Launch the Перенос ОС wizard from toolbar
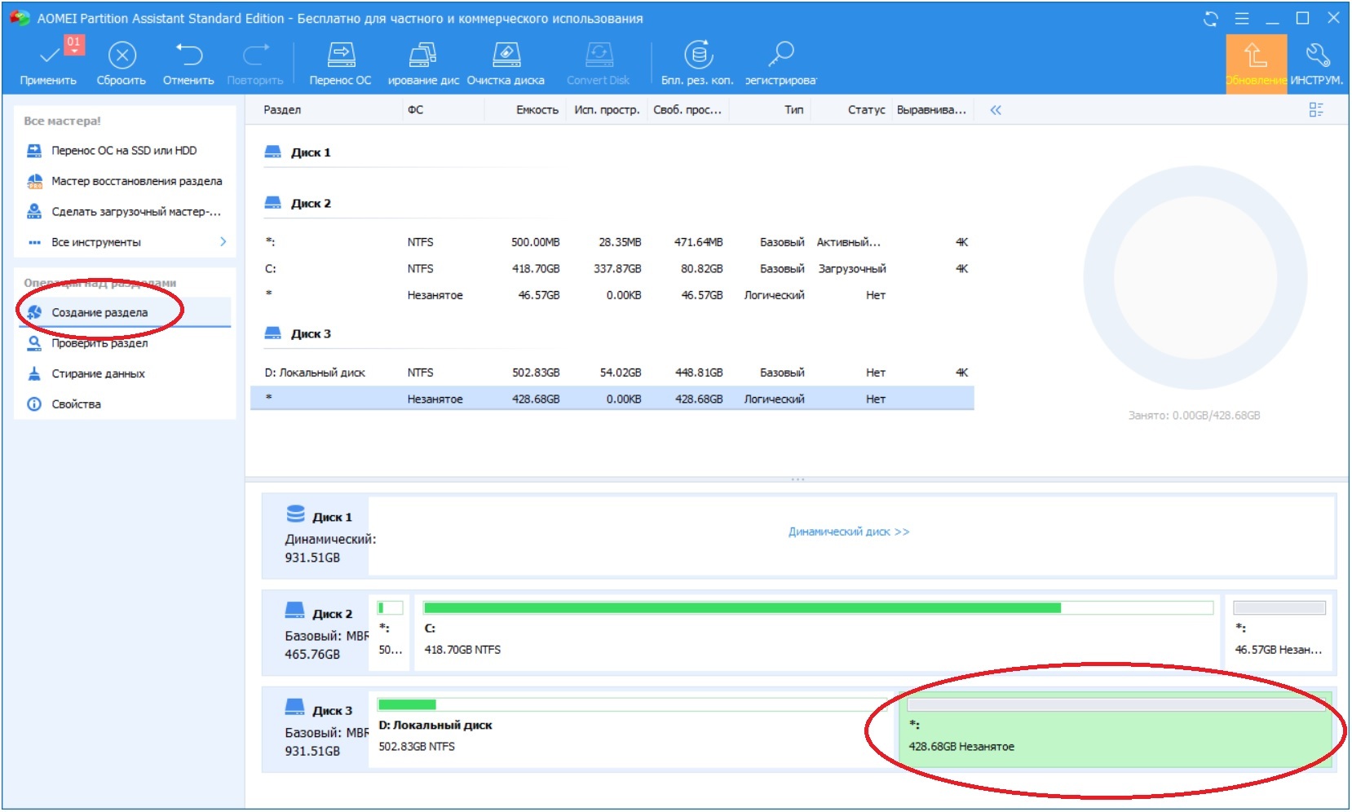This screenshot has height=812, width=1352. 340,63
